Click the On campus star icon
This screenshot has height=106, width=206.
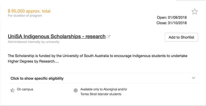(x=12, y=90)
